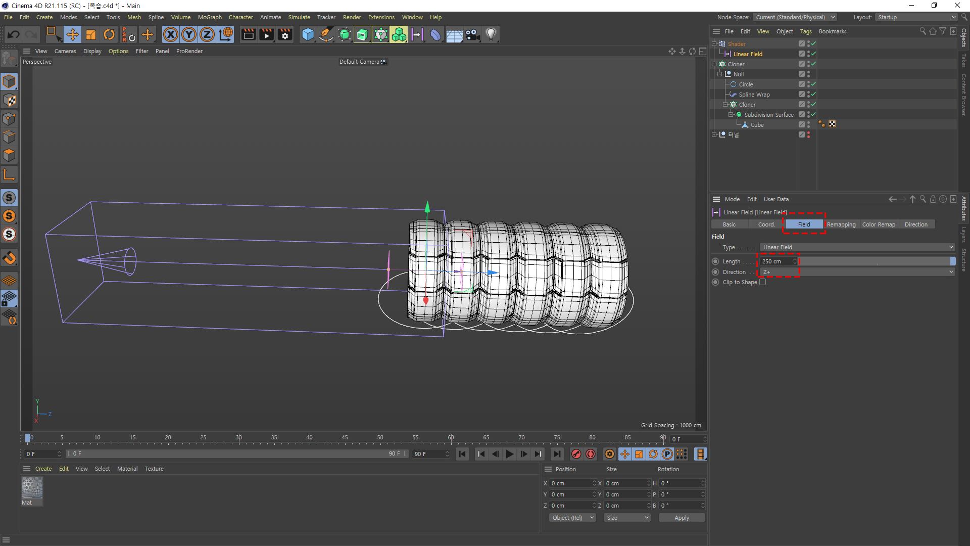Click the Apply button

tap(681, 518)
